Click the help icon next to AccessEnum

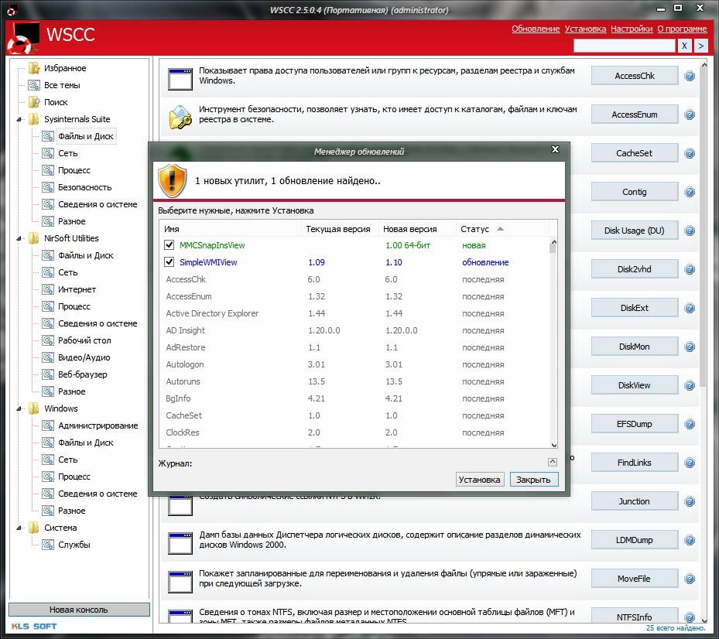[x=689, y=114]
